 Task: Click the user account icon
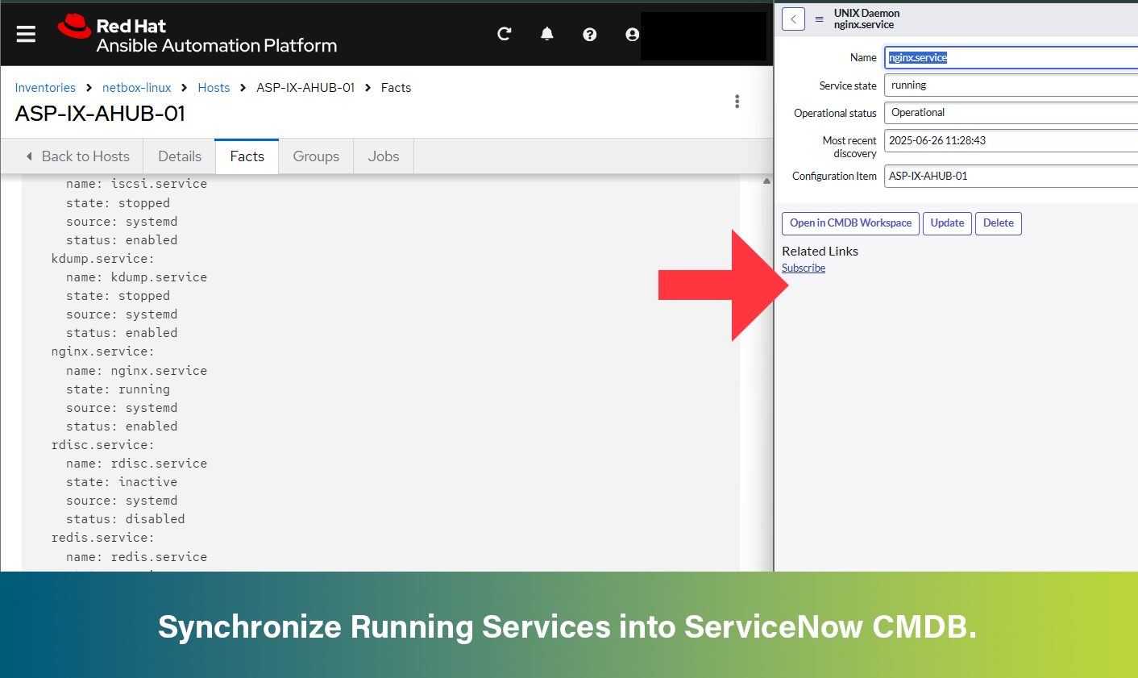pyautogui.click(x=633, y=34)
